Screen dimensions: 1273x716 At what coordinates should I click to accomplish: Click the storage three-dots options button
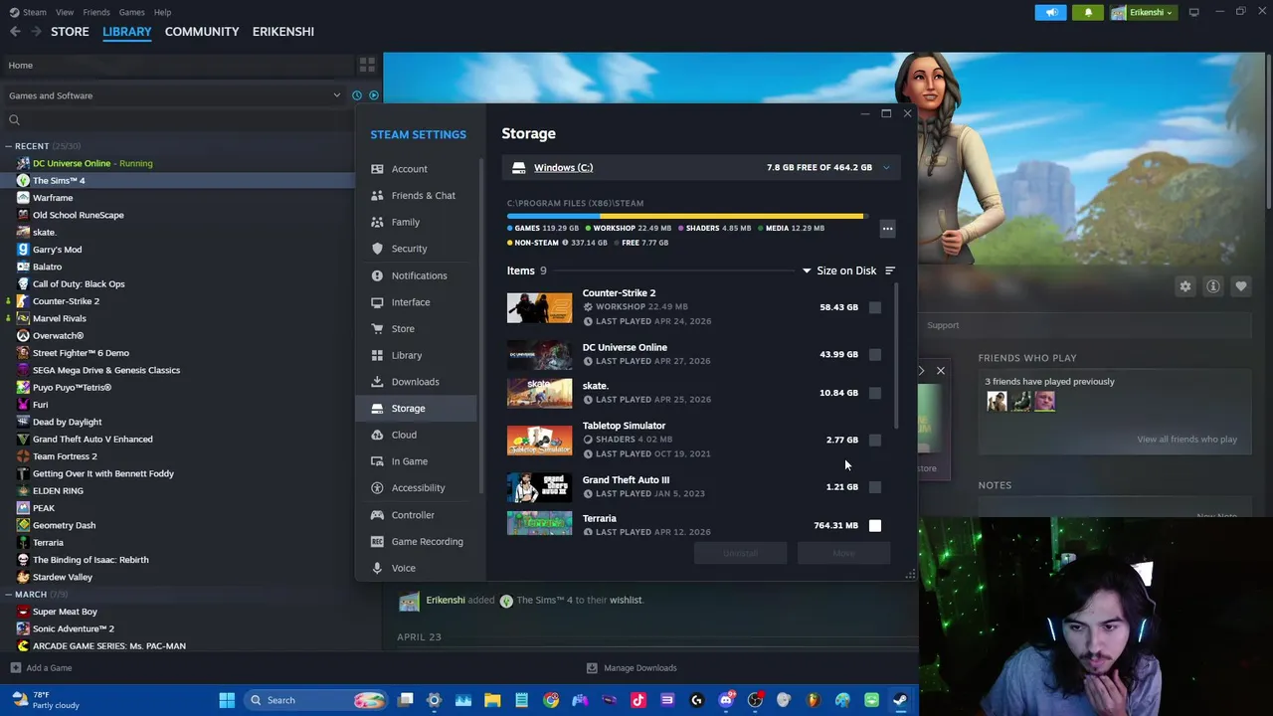coord(887,229)
